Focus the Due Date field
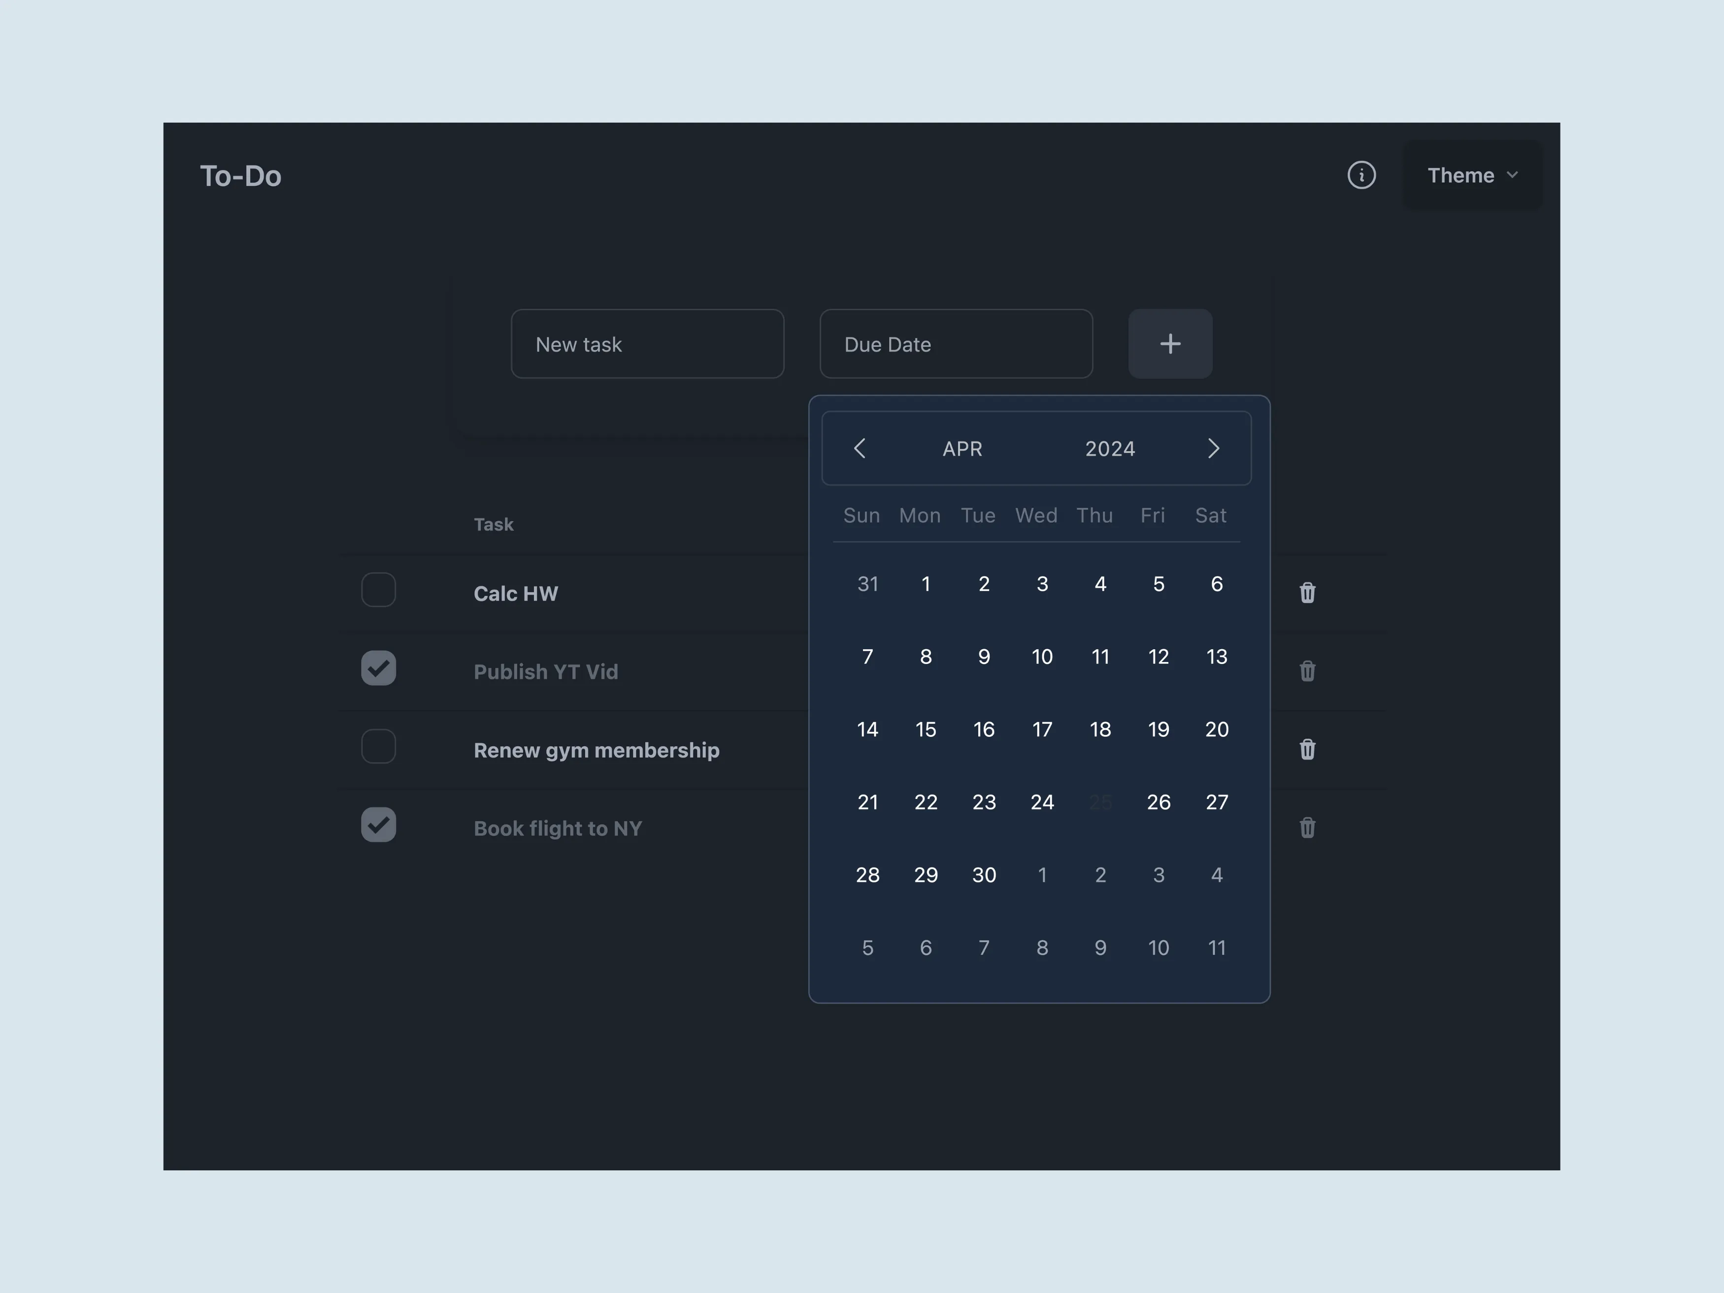The image size is (1724, 1293). click(x=956, y=344)
